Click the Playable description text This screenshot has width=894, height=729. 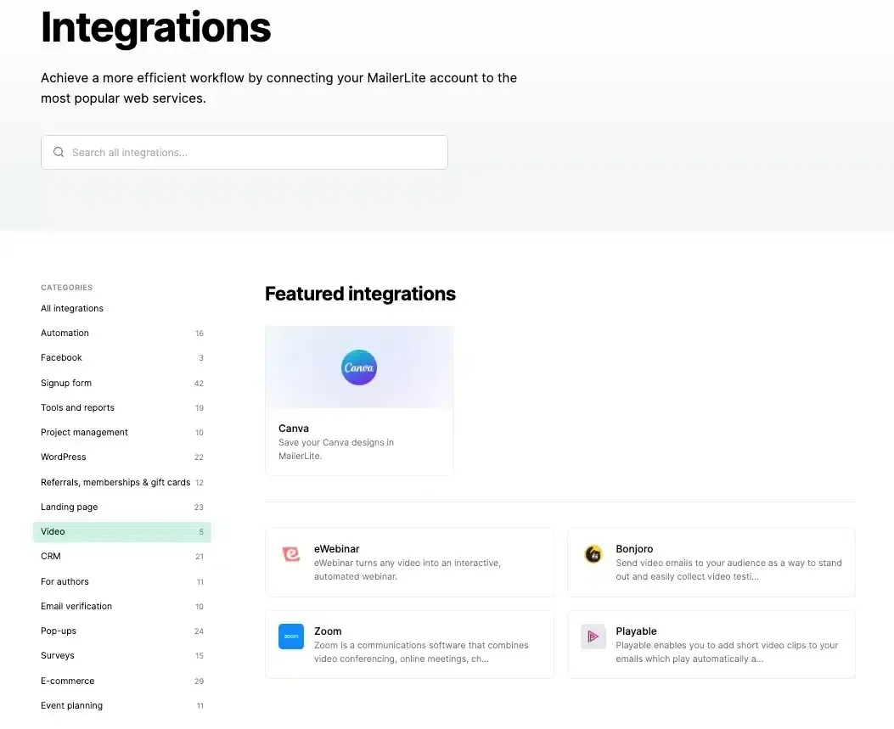click(727, 652)
